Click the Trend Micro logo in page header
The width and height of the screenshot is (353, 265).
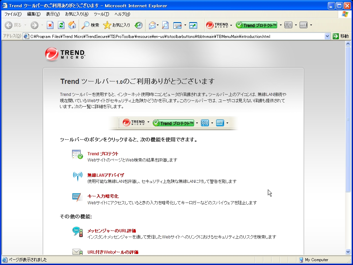(x=65, y=54)
